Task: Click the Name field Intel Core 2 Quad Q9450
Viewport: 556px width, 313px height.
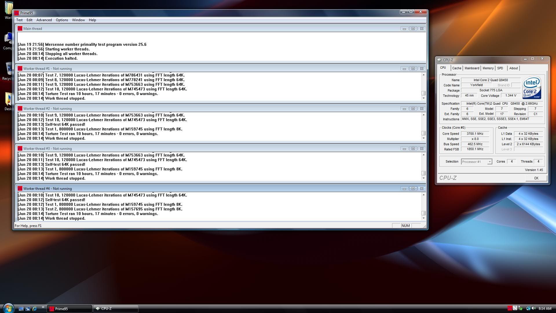Action: [491, 80]
